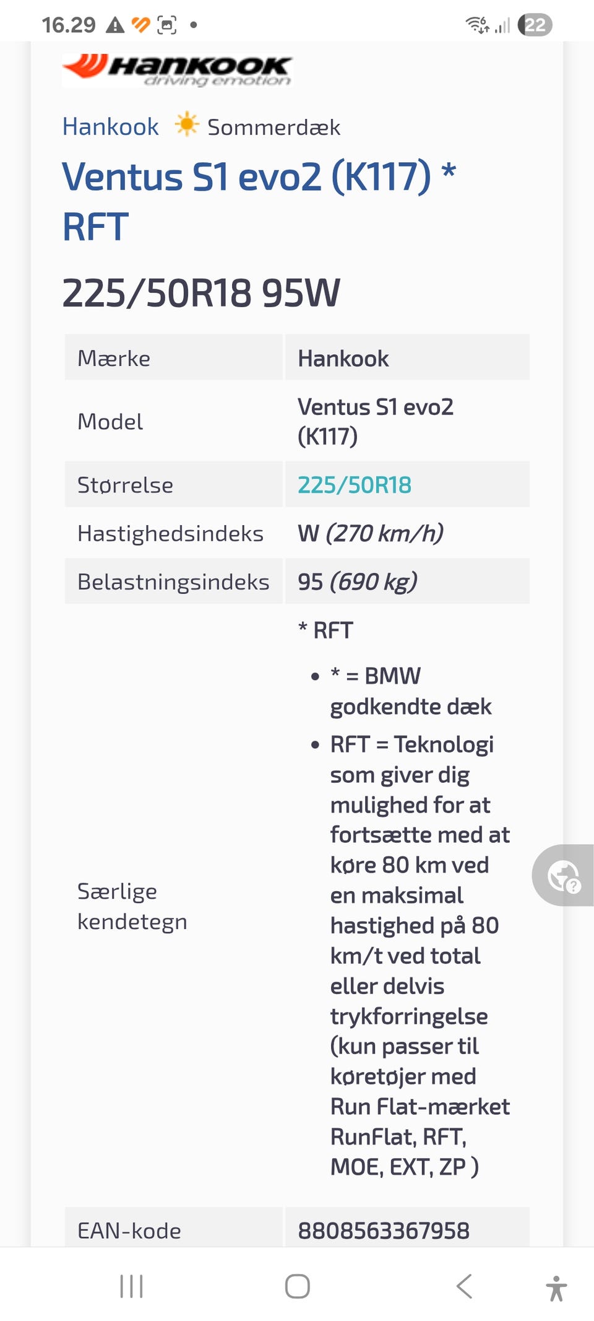Tap the status bar clock showing 16.29
594x1321 pixels.
coord(68,25)
